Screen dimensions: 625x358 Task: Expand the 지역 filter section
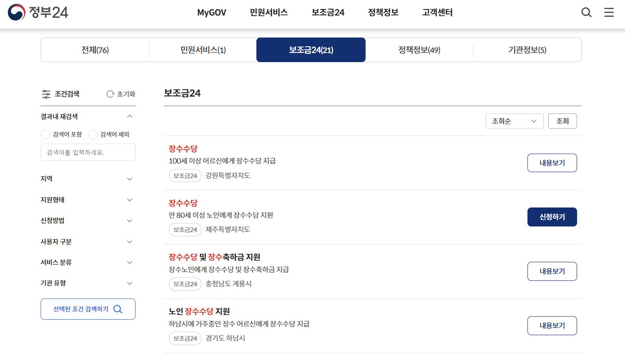[x=129, y=179]
